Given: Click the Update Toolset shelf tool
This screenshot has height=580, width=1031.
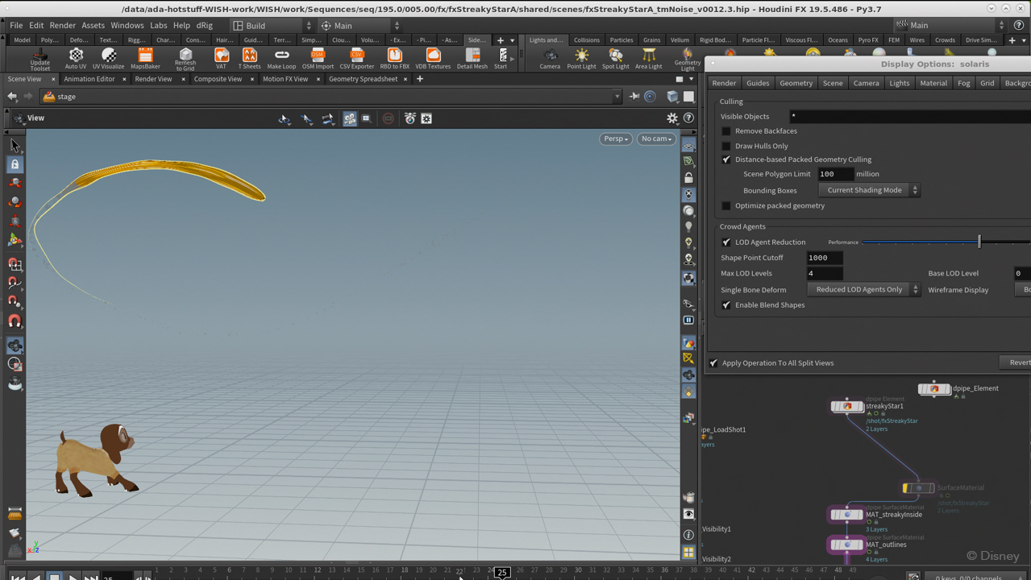Looking at the screenshot, I should (39, 59).
